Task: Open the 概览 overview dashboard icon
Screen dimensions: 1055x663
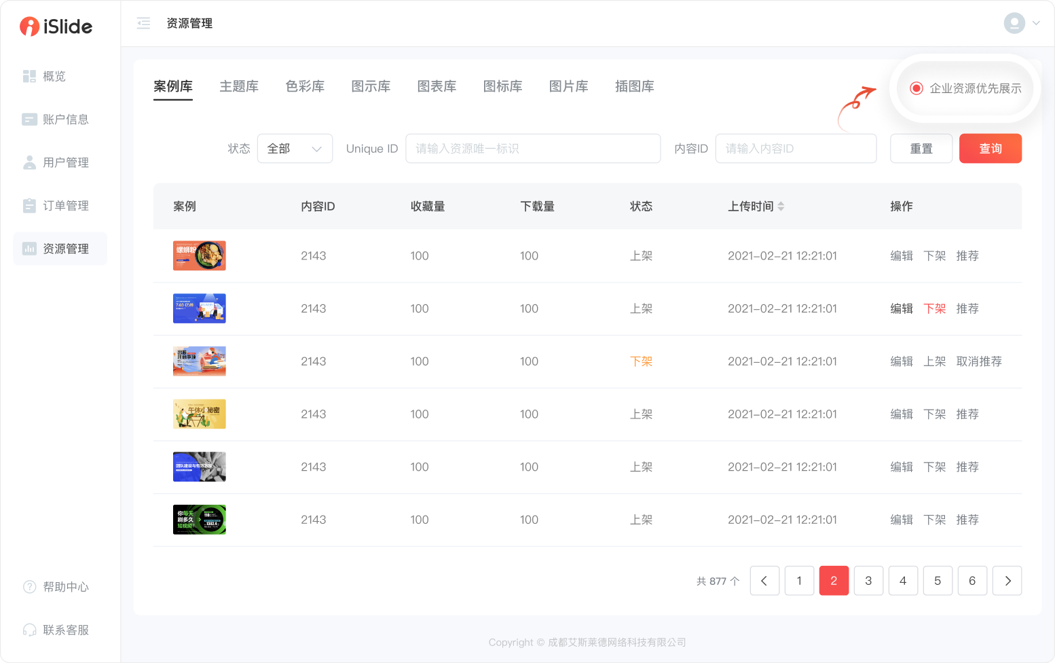Action: point(29,76)
